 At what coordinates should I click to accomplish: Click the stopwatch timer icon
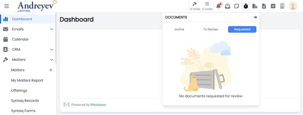coord(246,6)
